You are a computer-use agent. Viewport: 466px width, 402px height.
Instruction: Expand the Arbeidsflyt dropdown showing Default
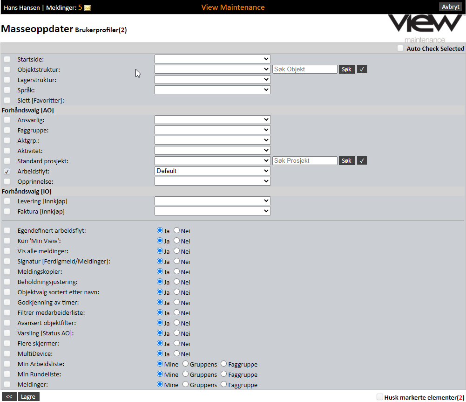[212, 171]
